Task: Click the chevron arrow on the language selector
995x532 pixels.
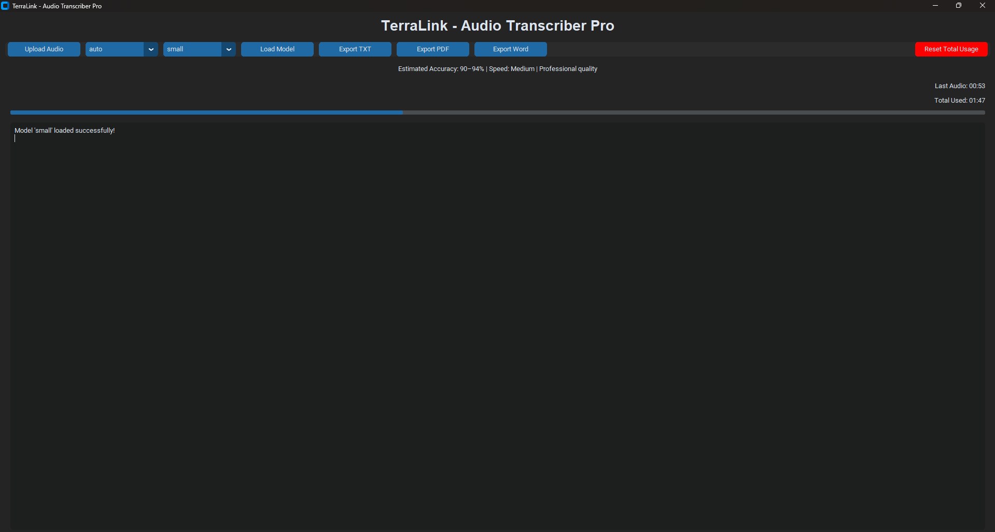Action: pyautogui.click(x=151, y=49)
